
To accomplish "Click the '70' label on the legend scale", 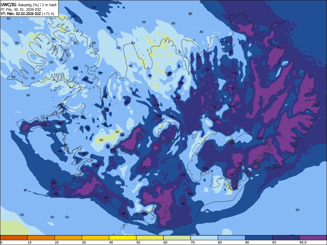I will [193, 242].
